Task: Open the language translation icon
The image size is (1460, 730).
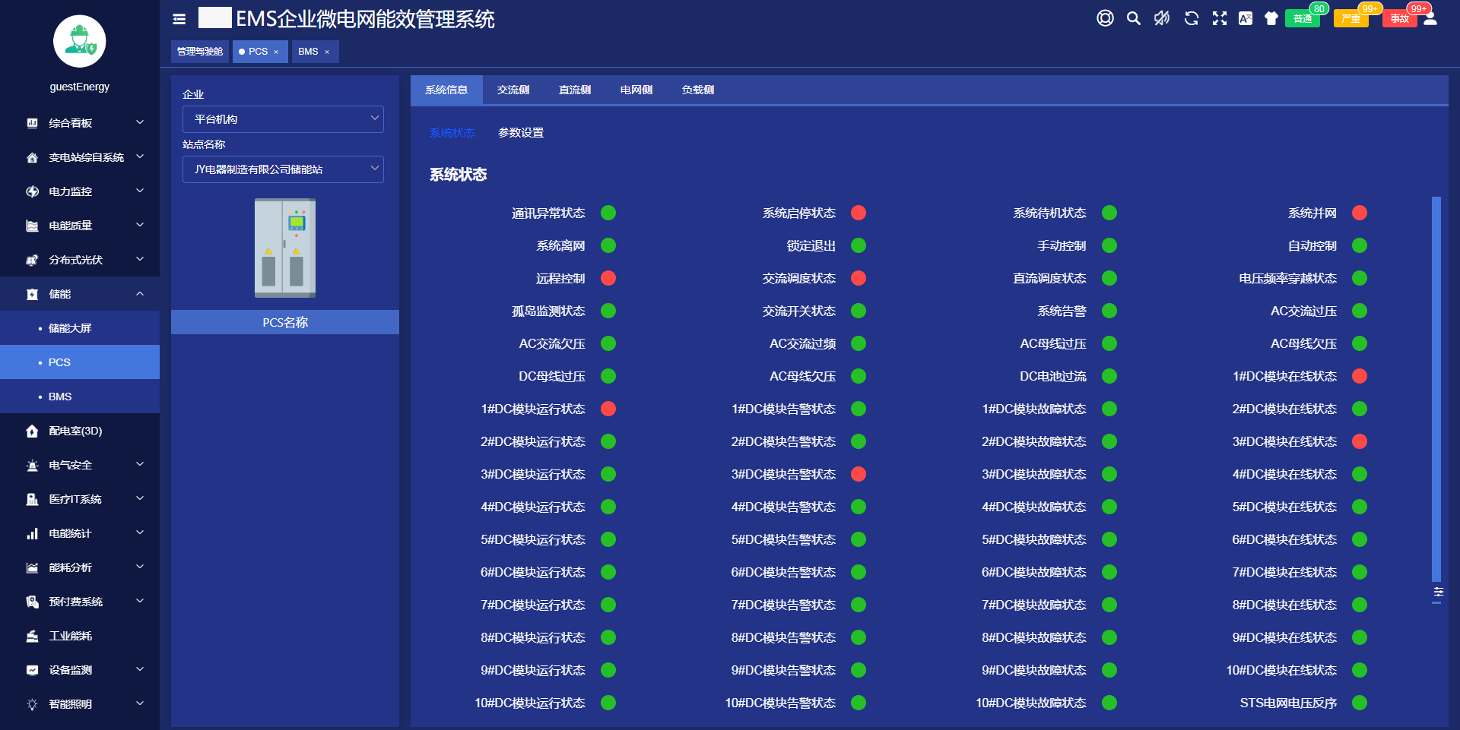Action: tap(1246, 19)
